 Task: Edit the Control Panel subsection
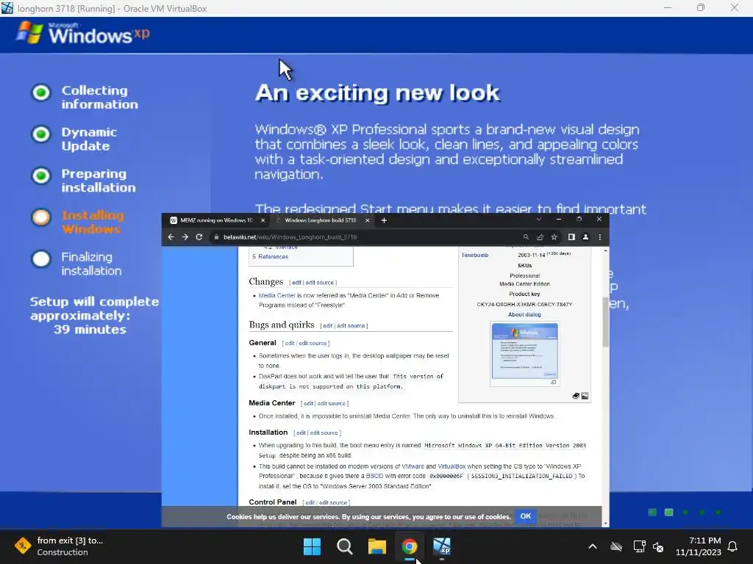coord(310,502)
